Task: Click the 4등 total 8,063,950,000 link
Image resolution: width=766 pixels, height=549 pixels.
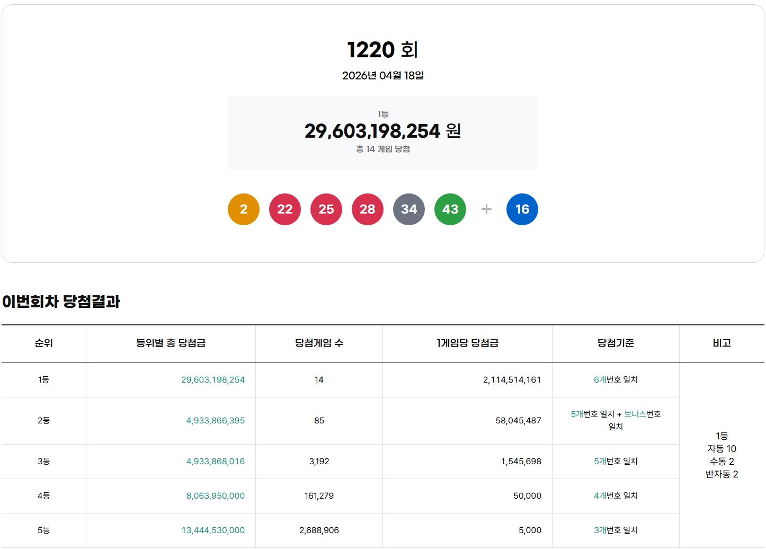Action: [214, 495]
